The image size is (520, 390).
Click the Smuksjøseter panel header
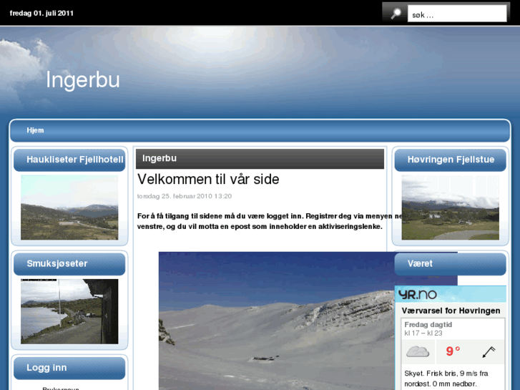pos(69,264)
